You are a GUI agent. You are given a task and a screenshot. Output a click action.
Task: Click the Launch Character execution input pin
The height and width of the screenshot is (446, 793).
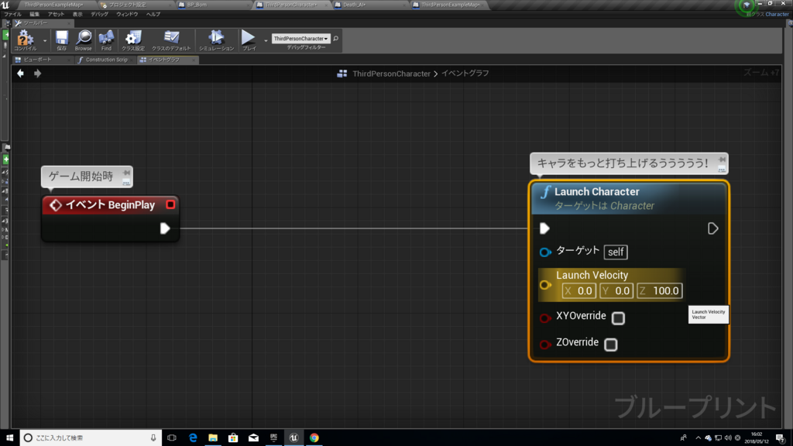[544, 228]
